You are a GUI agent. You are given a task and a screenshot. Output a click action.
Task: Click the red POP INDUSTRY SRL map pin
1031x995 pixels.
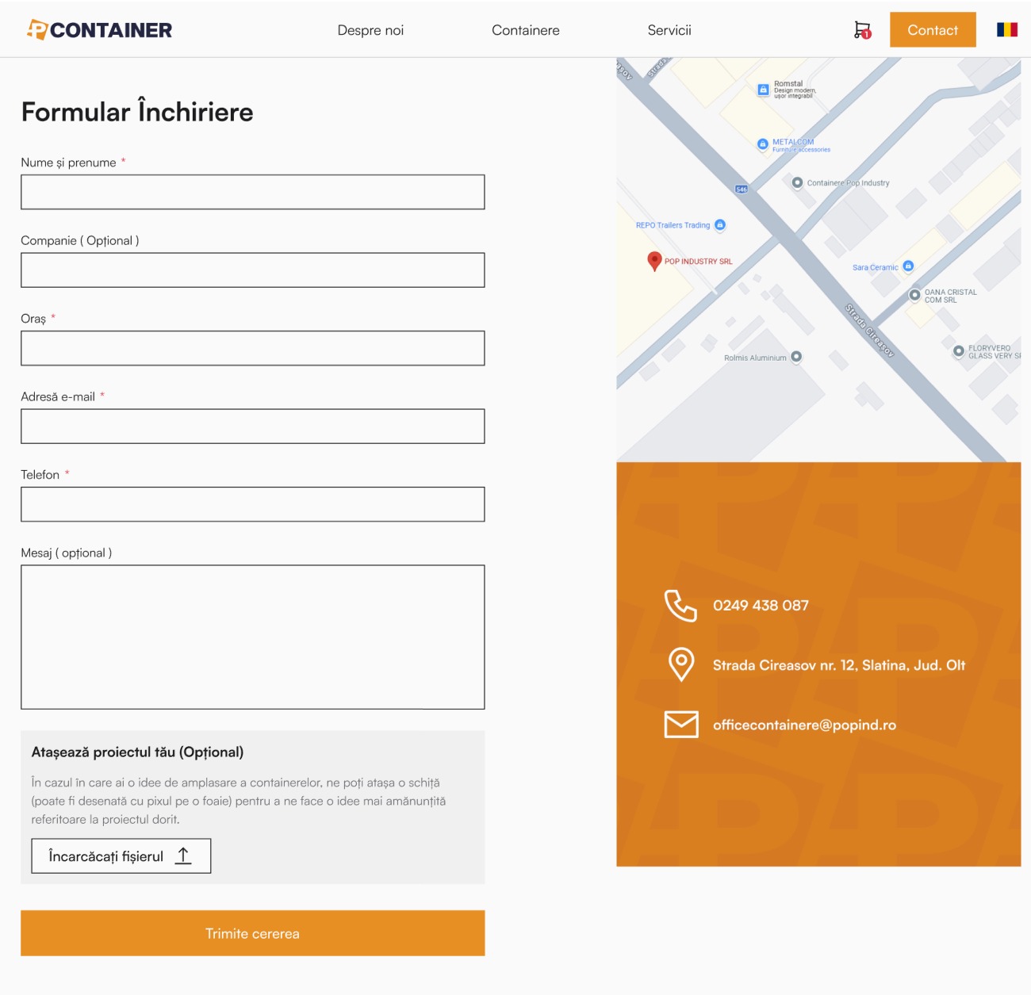(x=654, y=260)
